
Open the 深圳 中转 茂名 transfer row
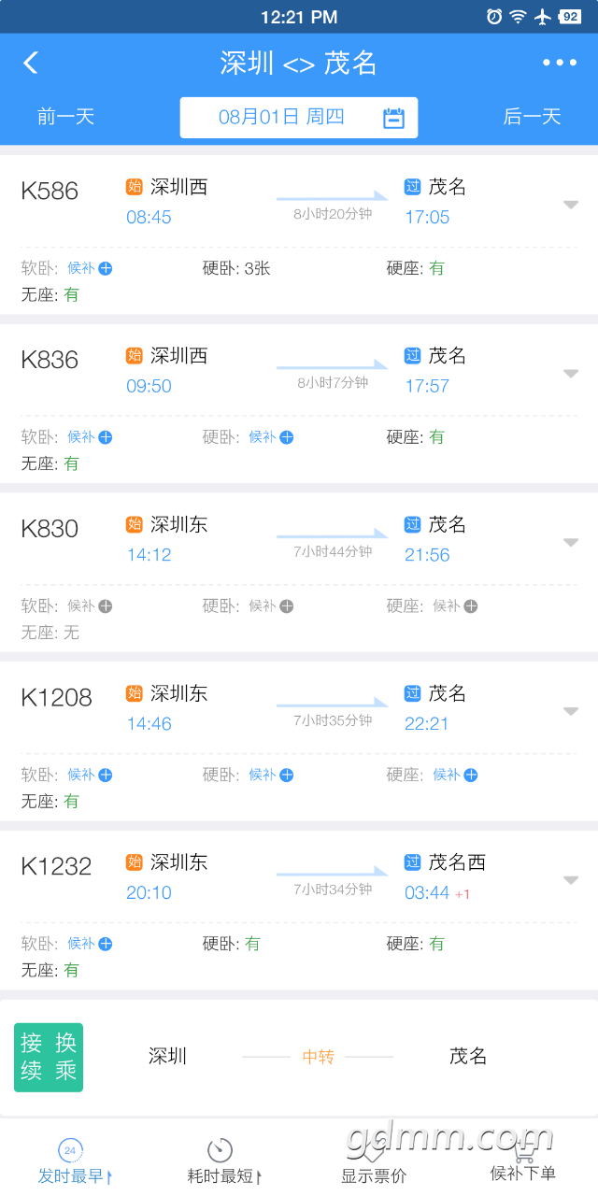tap(299, 1058)
